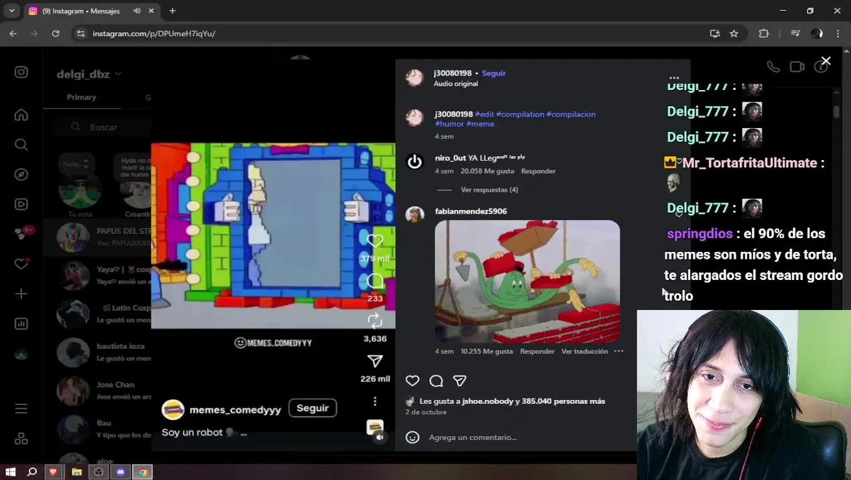Open Chrome extensions puzzle icon
The height and width of the screenshot is (480, 851).
[x=764, y=33]
